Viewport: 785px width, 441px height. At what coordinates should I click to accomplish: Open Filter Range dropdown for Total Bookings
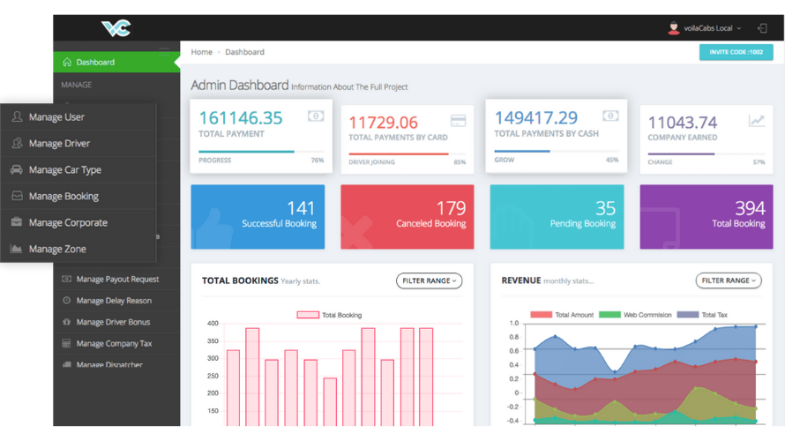coord(429,280)
